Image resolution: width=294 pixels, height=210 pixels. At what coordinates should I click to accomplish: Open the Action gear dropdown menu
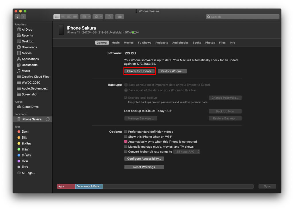97,17
